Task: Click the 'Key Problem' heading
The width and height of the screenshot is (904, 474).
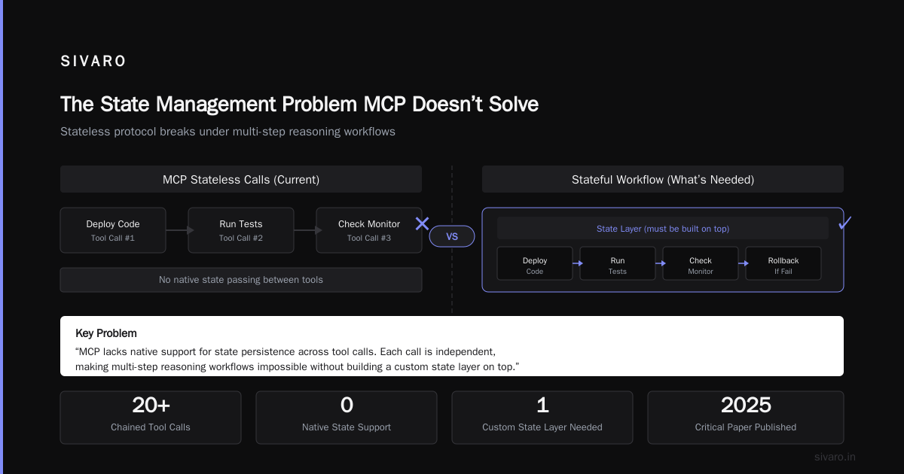Action: pyautogui.click(x=106, y=333)
